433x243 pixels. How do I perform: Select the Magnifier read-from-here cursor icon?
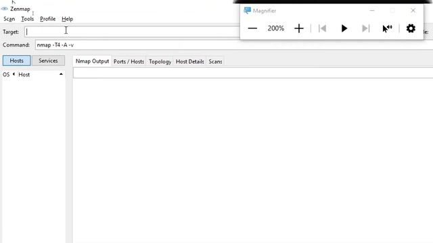[x=387, y=28]
